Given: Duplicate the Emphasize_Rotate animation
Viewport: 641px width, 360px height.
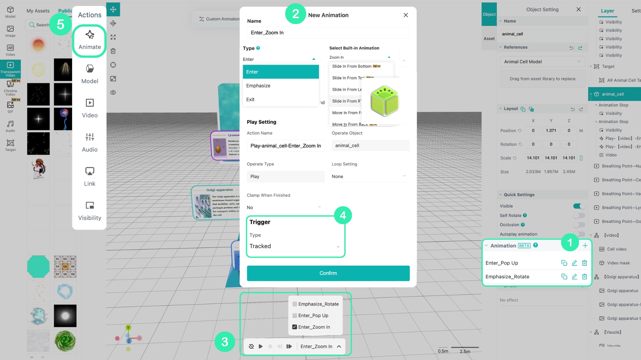Looking at the screenshot, I should 564,277.
